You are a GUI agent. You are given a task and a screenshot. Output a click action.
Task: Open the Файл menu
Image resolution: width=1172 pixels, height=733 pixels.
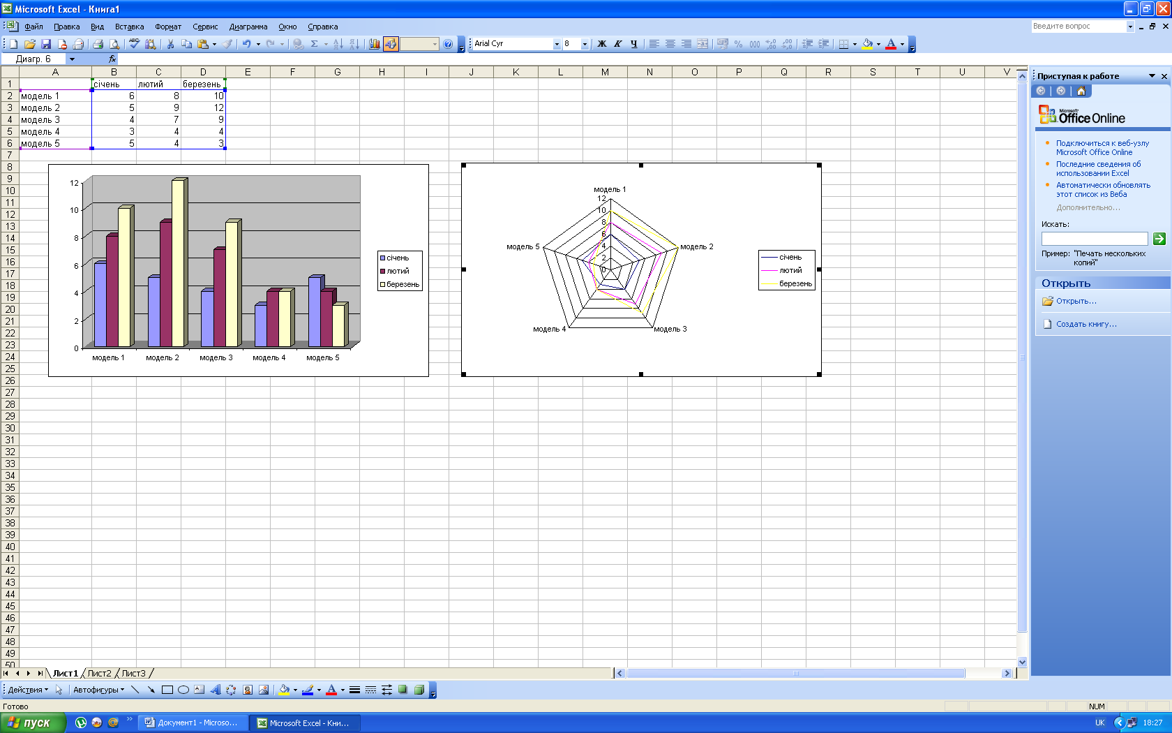pos(33,27)
